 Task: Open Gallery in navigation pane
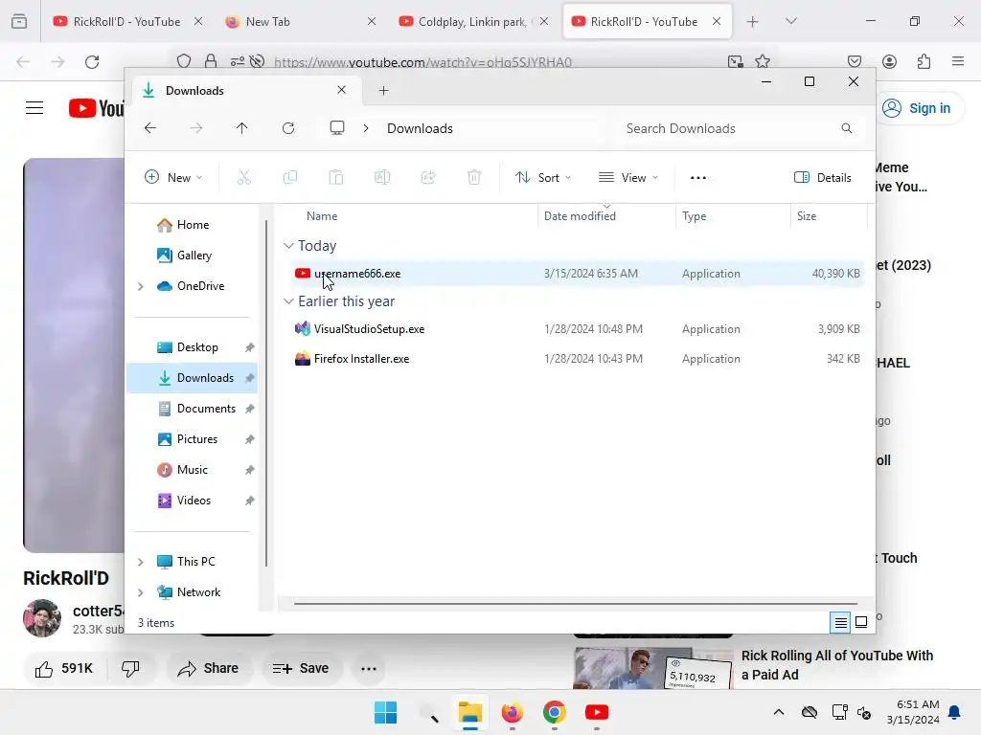pos(194,256)
